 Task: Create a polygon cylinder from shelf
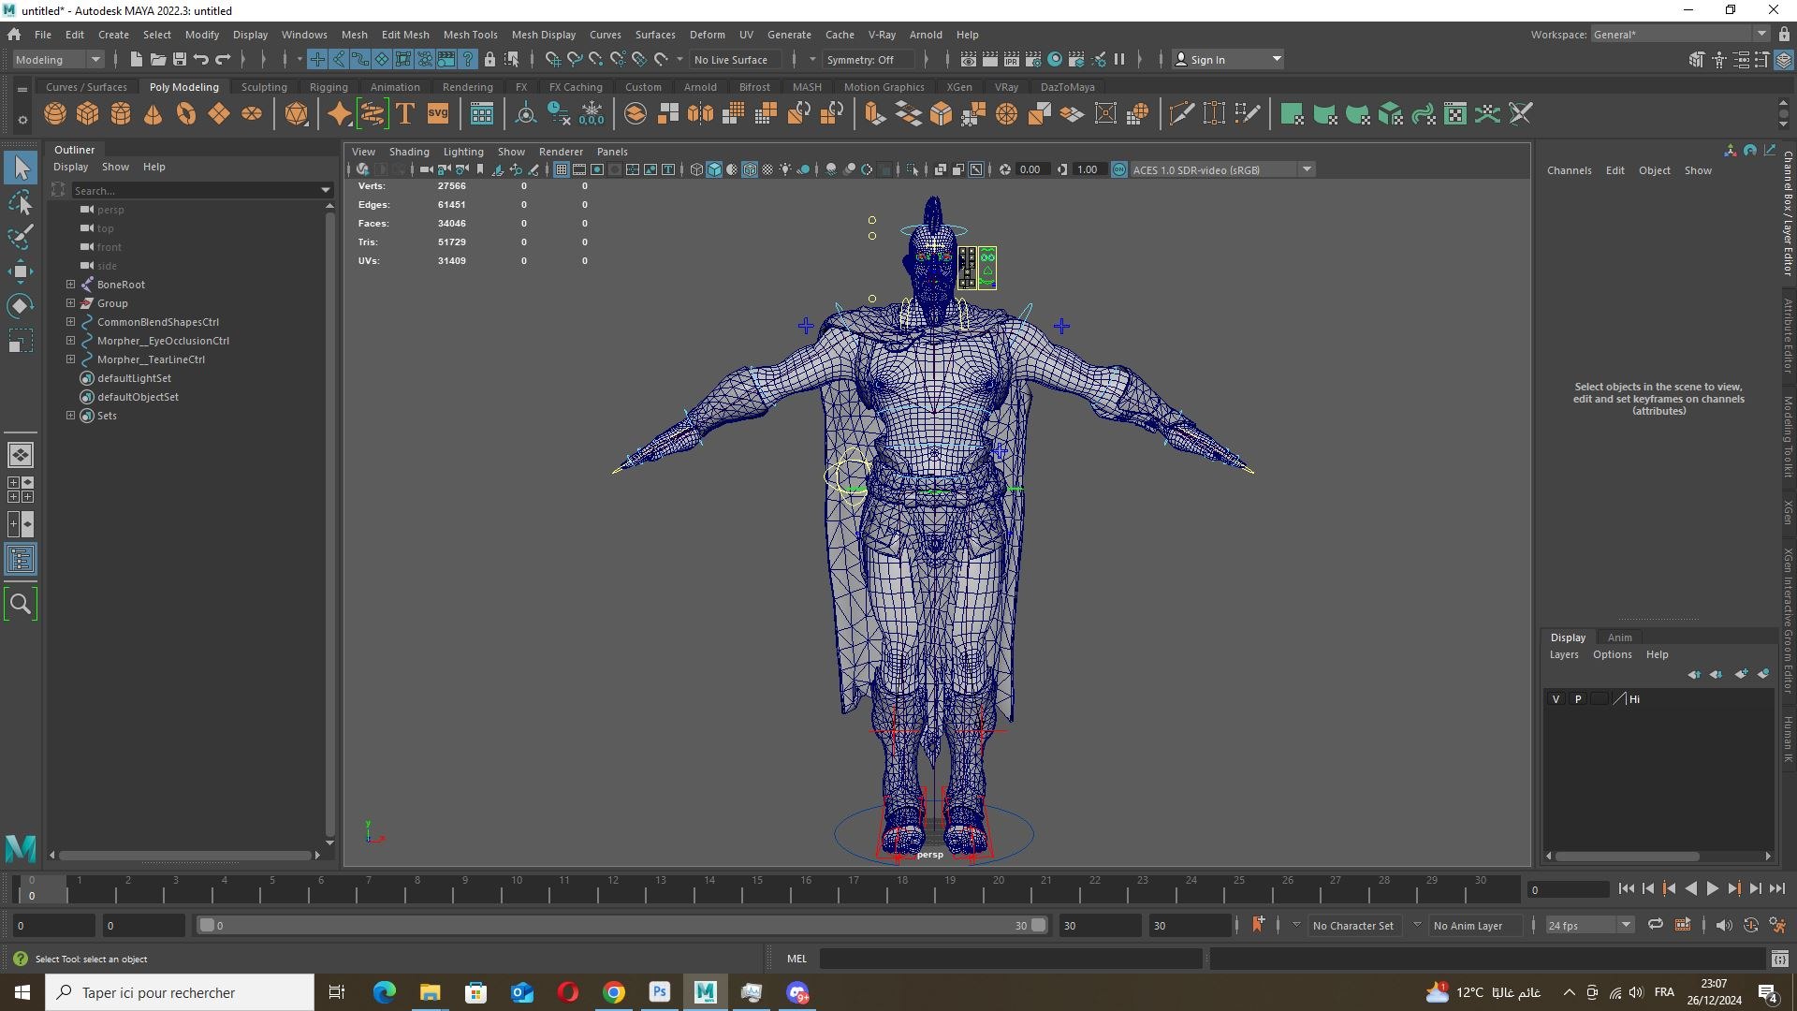[x=121, y=114]
